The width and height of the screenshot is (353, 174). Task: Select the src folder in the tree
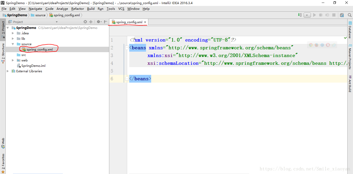click(x=24, y=55)
